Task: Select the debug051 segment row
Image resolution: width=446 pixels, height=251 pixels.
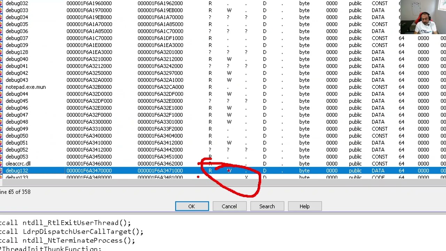Action: (x=223, y=143)
